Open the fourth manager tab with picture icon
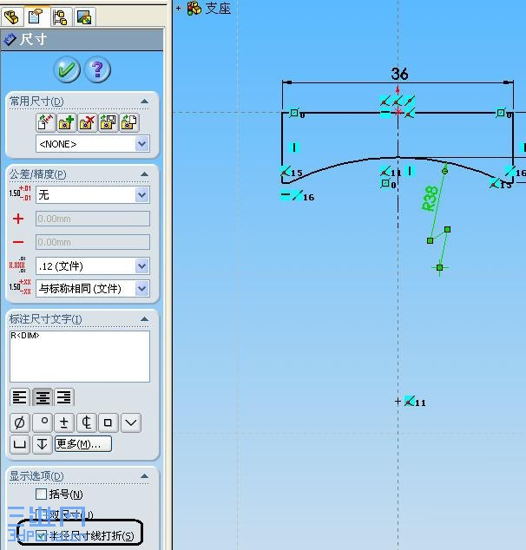 (84, 16)
